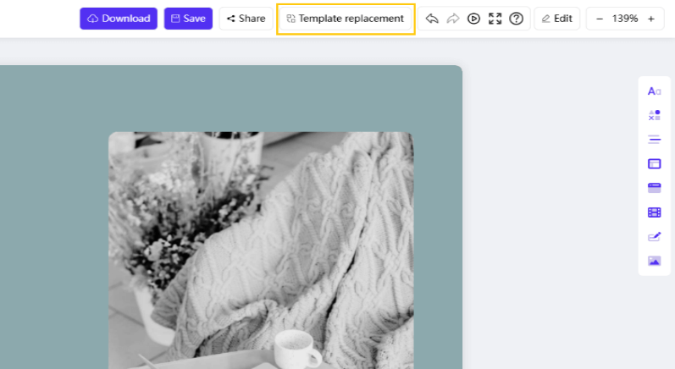
Task: Click the redo arrow icon
Action: tap(453, 19)
